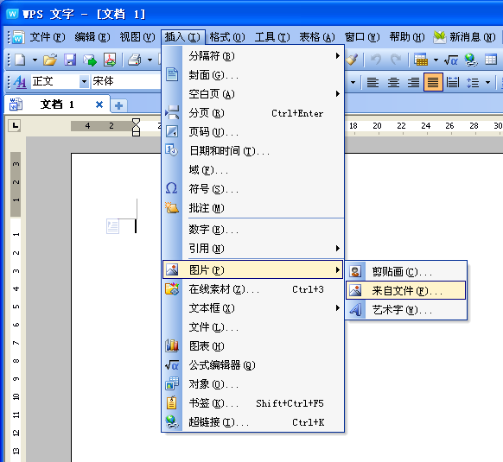Select 批注(M) menu item
503x462 pixels.
253,208
